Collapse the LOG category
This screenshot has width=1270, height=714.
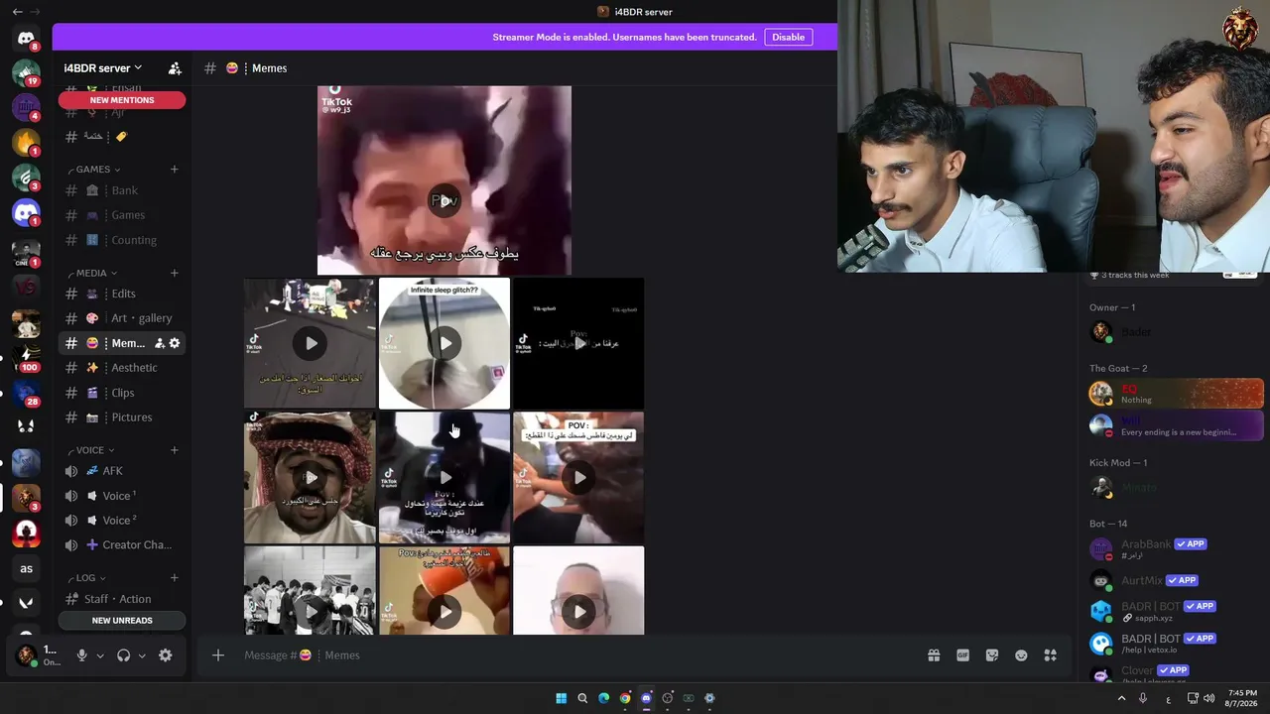(x=90, y=578)
